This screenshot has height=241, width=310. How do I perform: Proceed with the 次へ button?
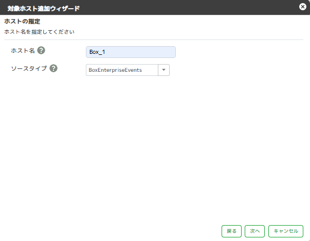pos(254,231)
